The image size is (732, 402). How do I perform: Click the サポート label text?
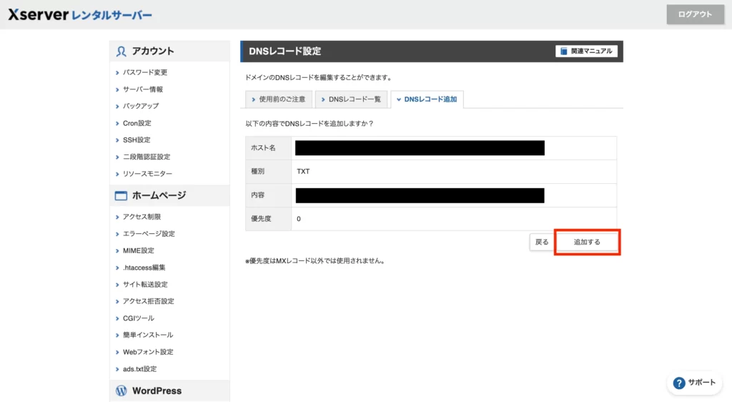point(702,383)
